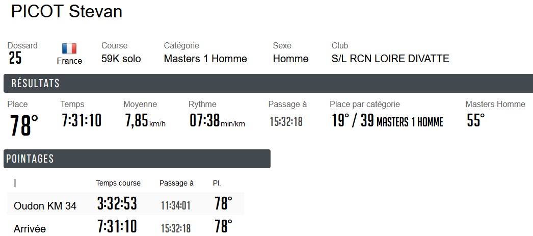
Task: Click the Temps course column header
Action: pos(118,183)
